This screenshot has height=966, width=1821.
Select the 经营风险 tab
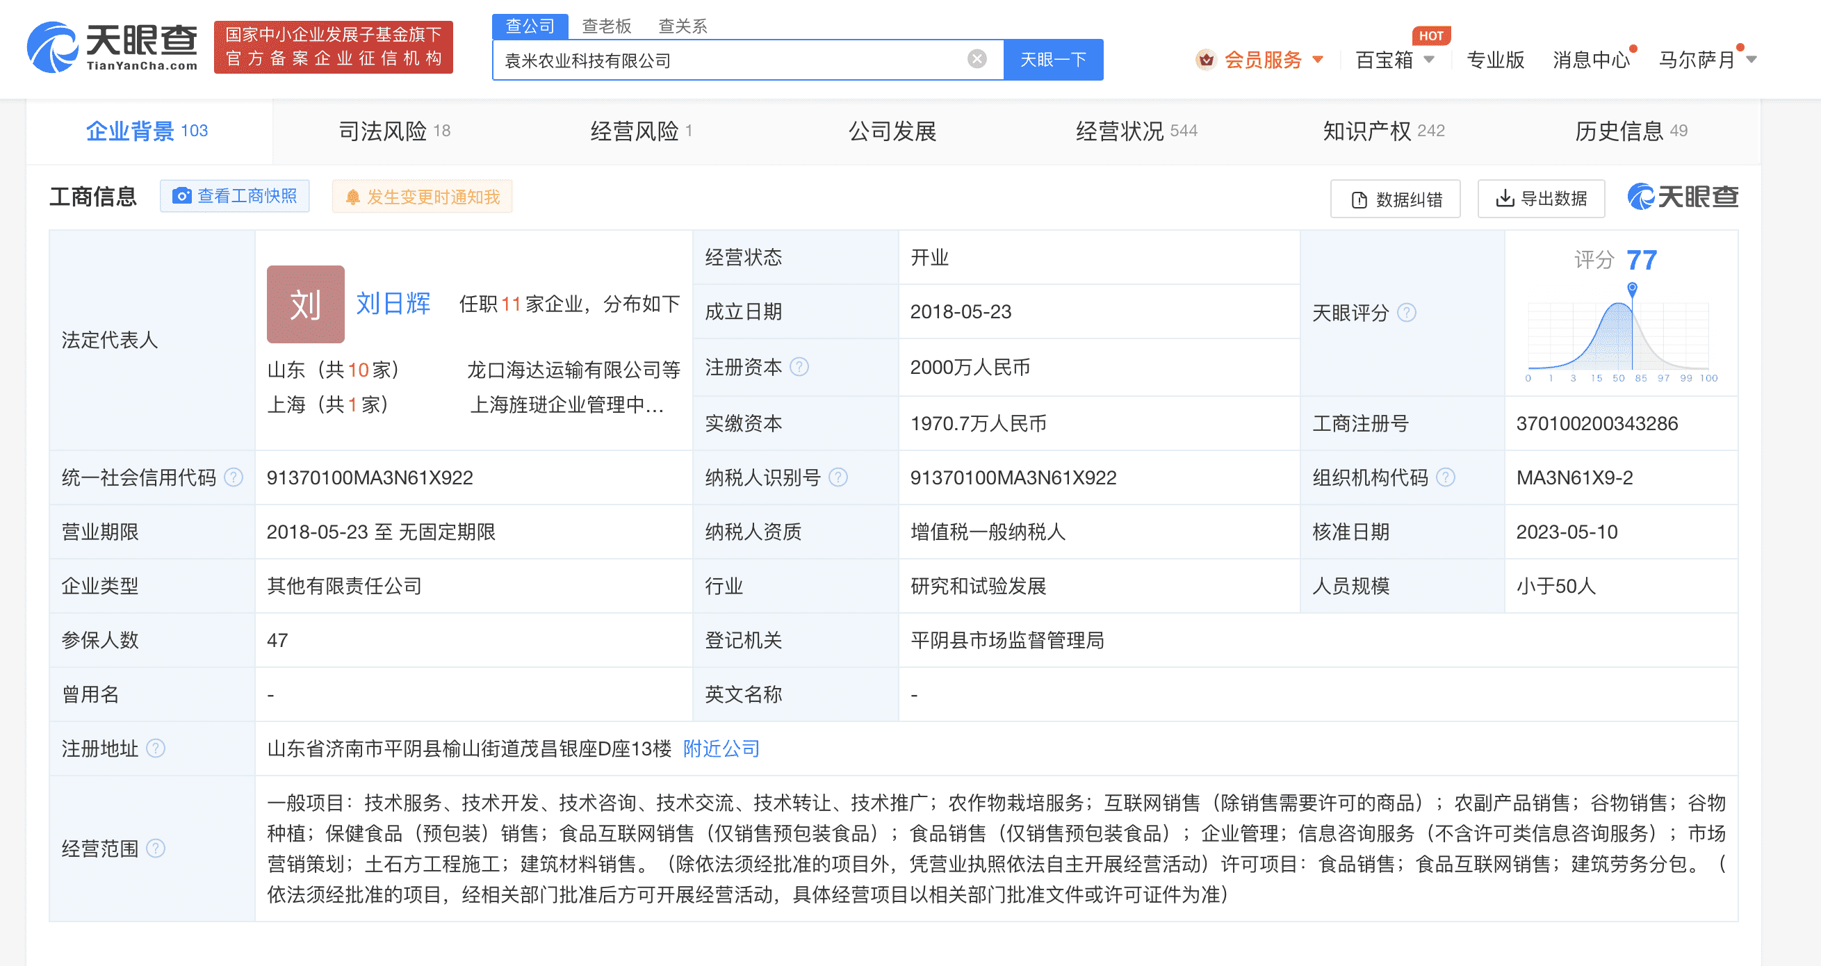[641, 131]
